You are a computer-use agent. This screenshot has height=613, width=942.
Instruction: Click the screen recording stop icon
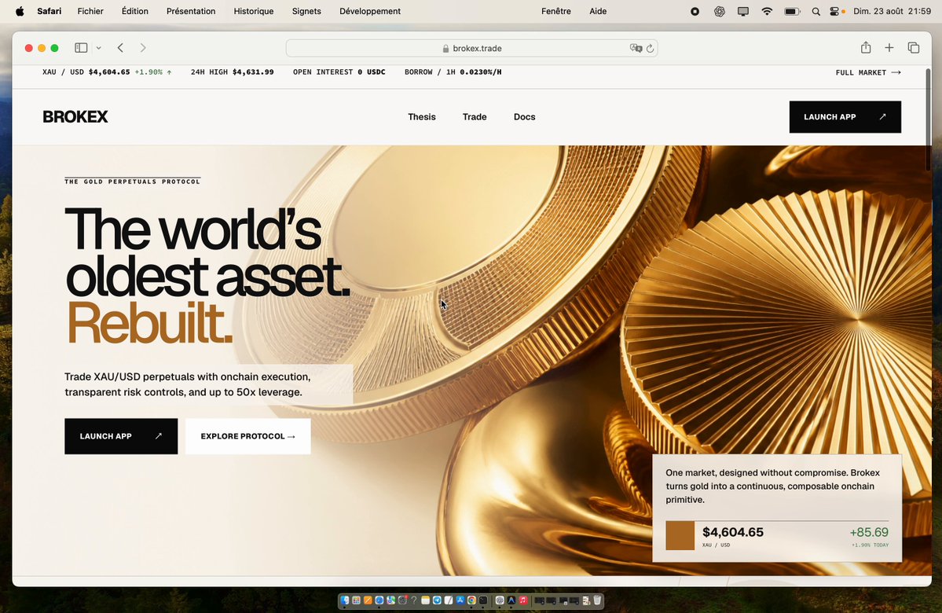click(x=695, y=11)
